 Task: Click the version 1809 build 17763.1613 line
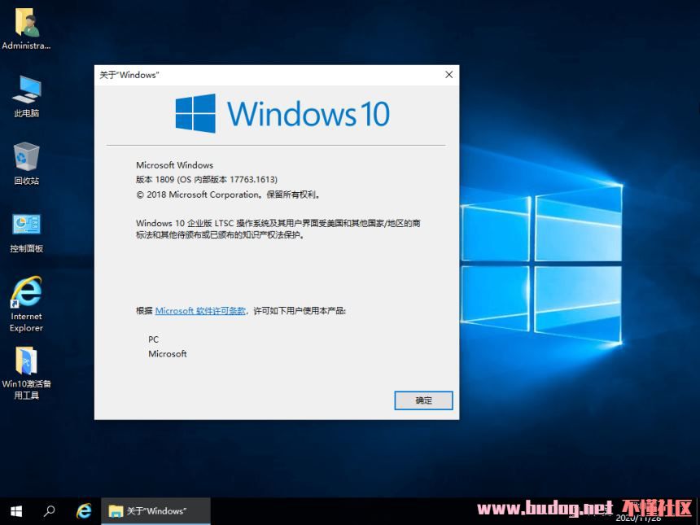207,179
